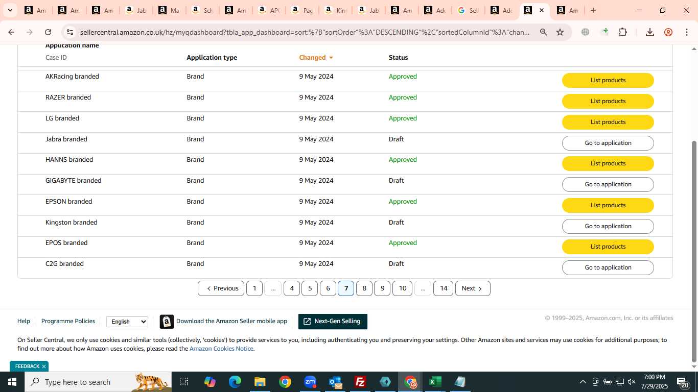Screen dimensions: 698x392
Task: Switch to the 'Sch' browser tab
Action: tap(202, 10)
